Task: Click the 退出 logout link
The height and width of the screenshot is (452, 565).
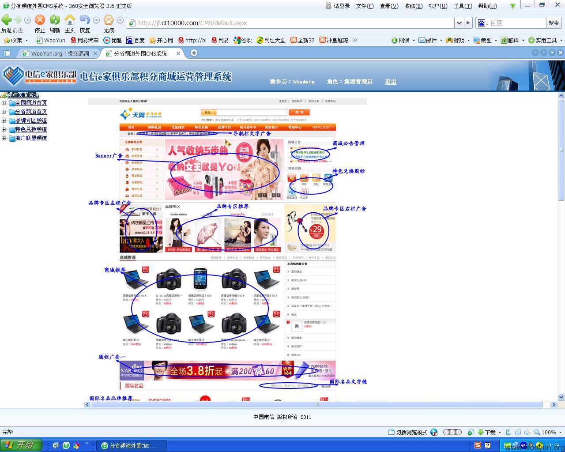Action: (x=391, y=82)
